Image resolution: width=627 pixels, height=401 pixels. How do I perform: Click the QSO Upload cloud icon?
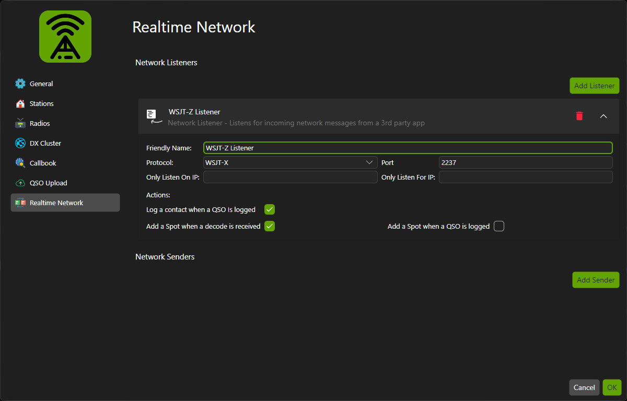(x=20, y=183)
